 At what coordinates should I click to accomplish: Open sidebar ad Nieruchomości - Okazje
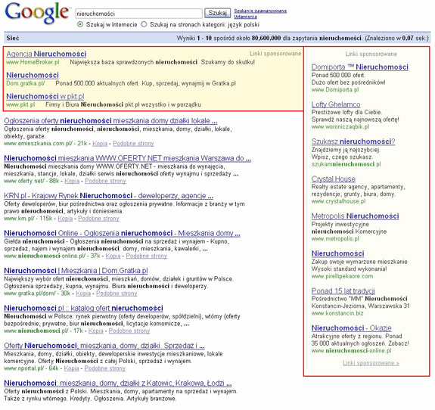351,328
